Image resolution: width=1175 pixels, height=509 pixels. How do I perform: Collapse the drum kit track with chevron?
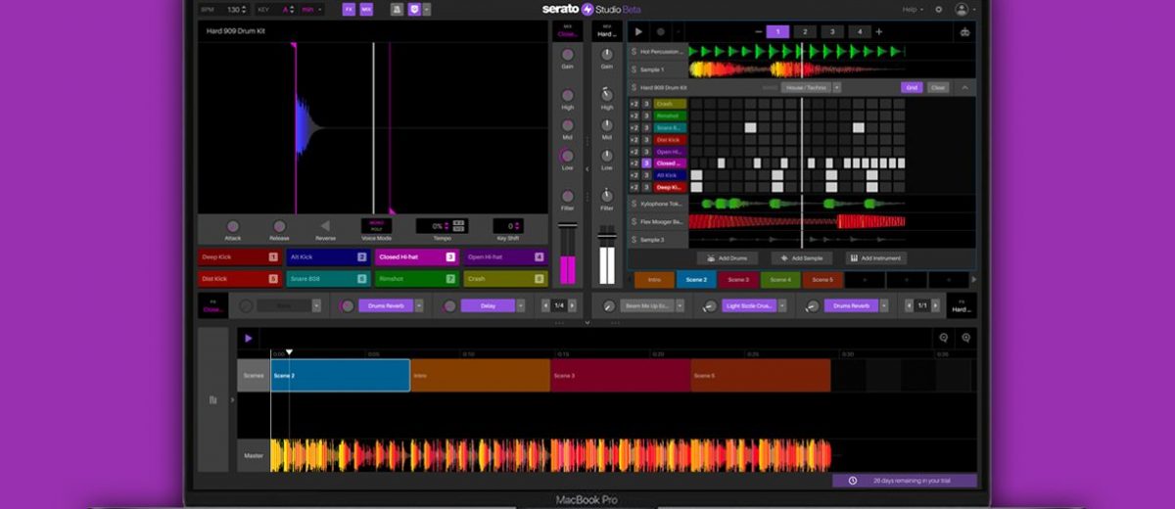point(963,87)
